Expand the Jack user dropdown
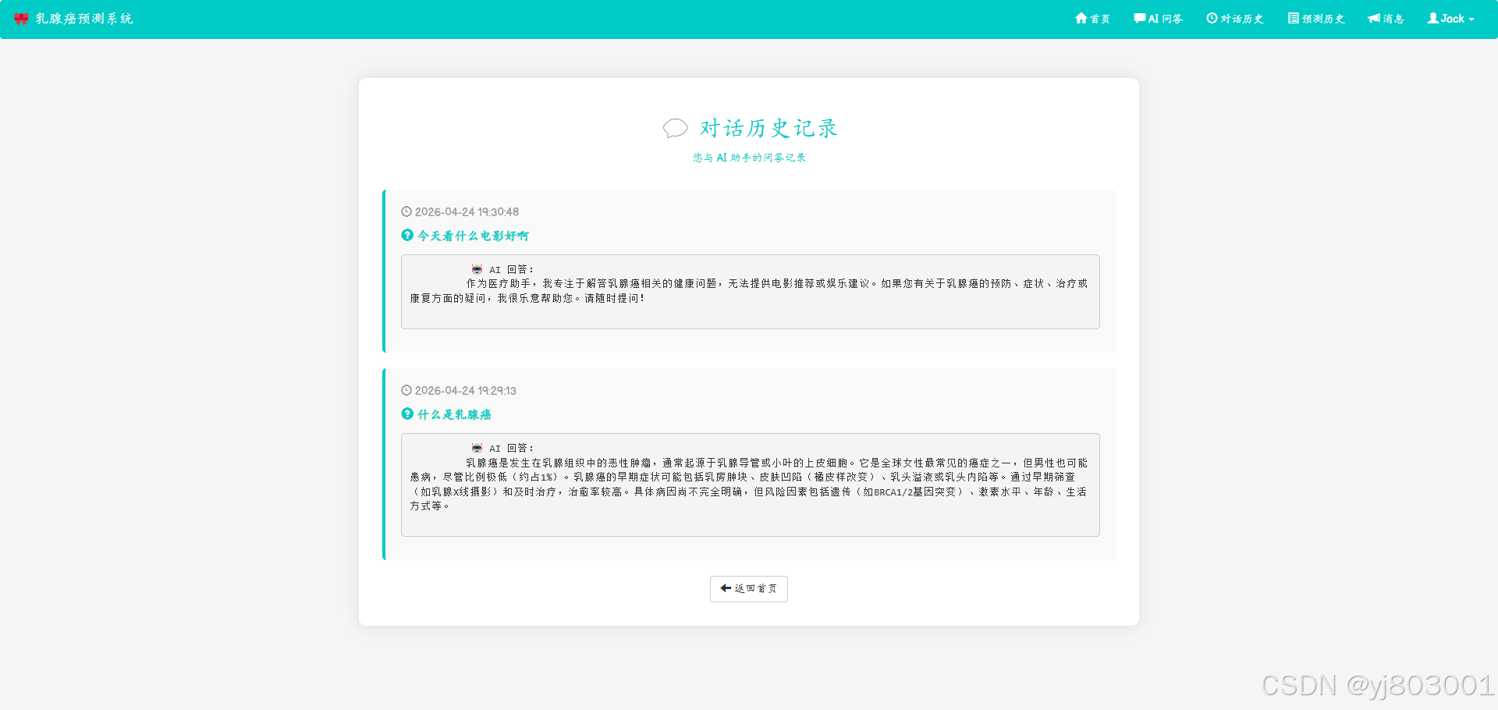Screen dimensions: 1498x710 1451,19
